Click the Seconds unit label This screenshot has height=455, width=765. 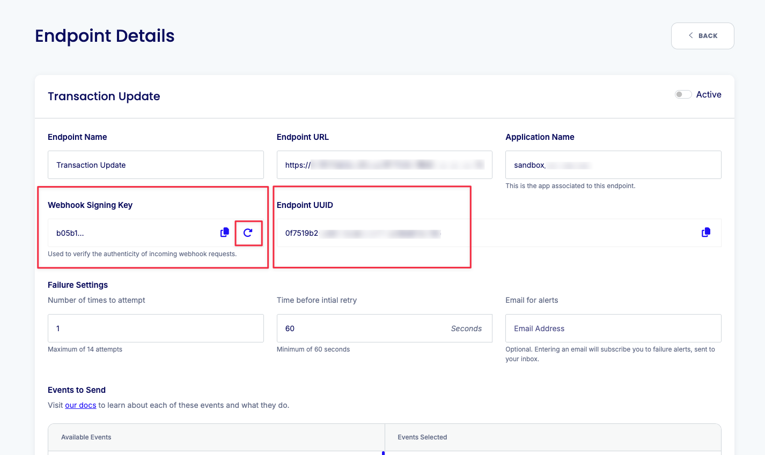466,329
